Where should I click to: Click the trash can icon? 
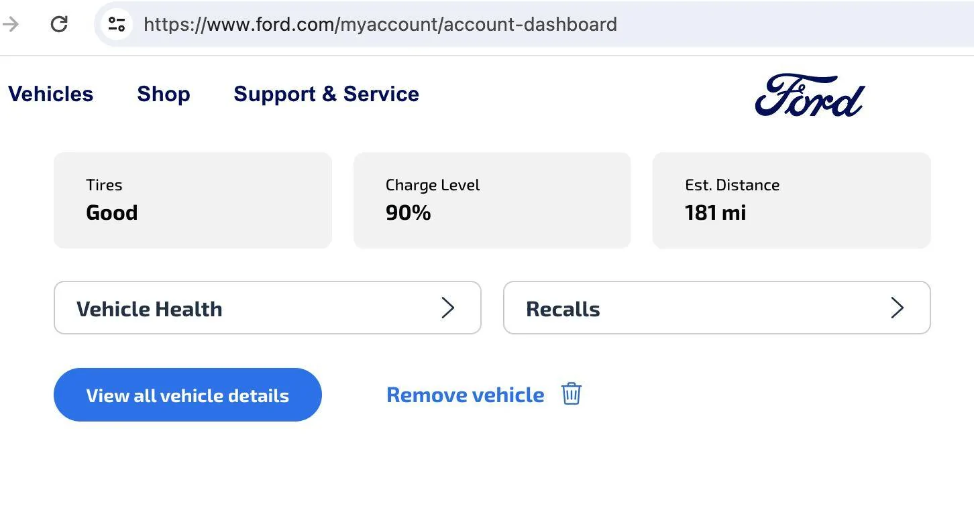point(572,394)
